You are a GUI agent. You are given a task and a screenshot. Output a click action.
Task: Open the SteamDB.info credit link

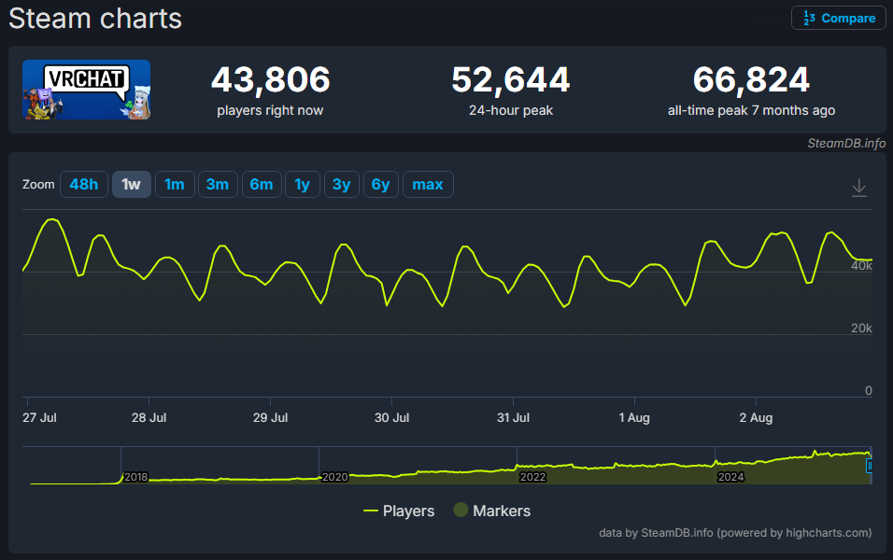[846, 143]
